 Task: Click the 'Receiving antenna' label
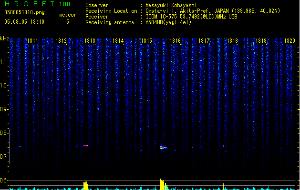point(110,22)
